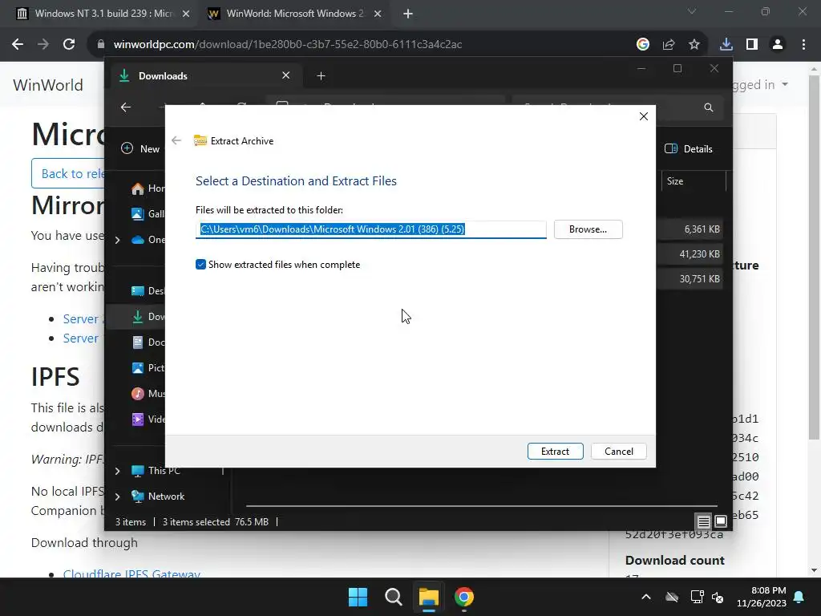Select the Downloads tab in File Explorer

tap(206, 76)
